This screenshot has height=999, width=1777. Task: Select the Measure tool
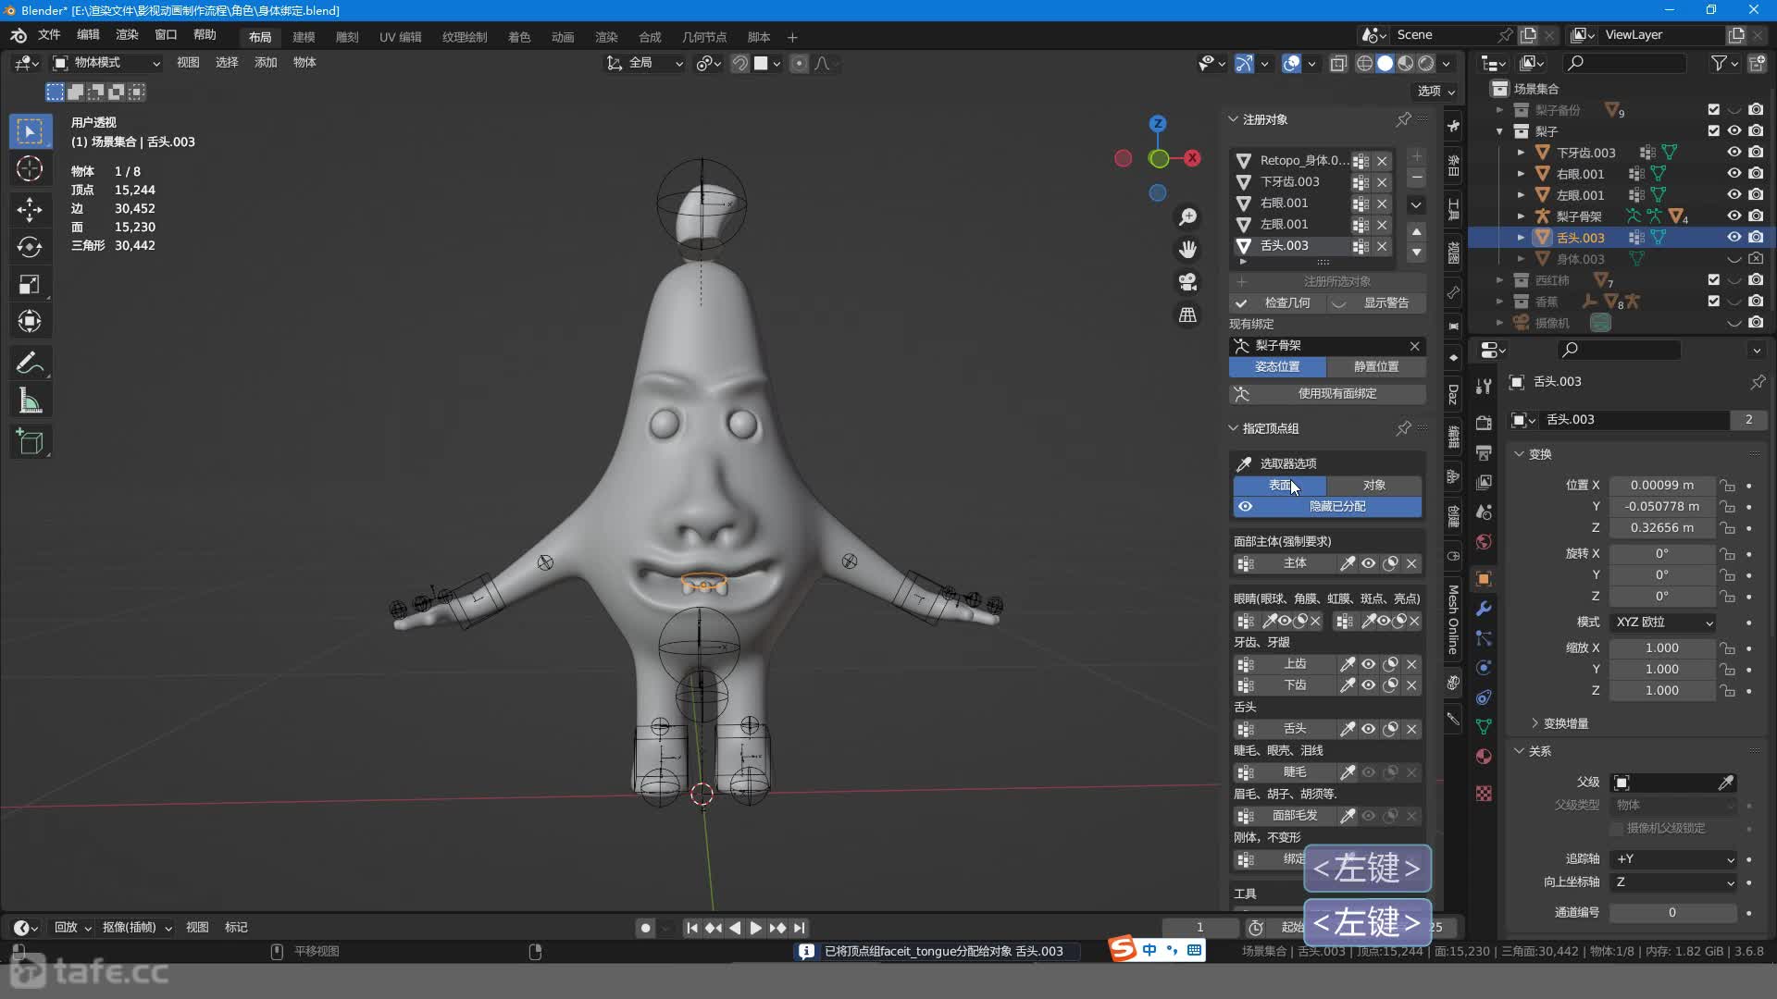tap(30, 401)
